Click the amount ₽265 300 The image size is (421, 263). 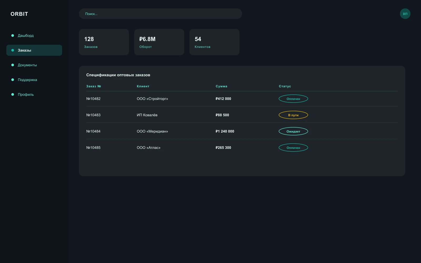tap(223, 148)
